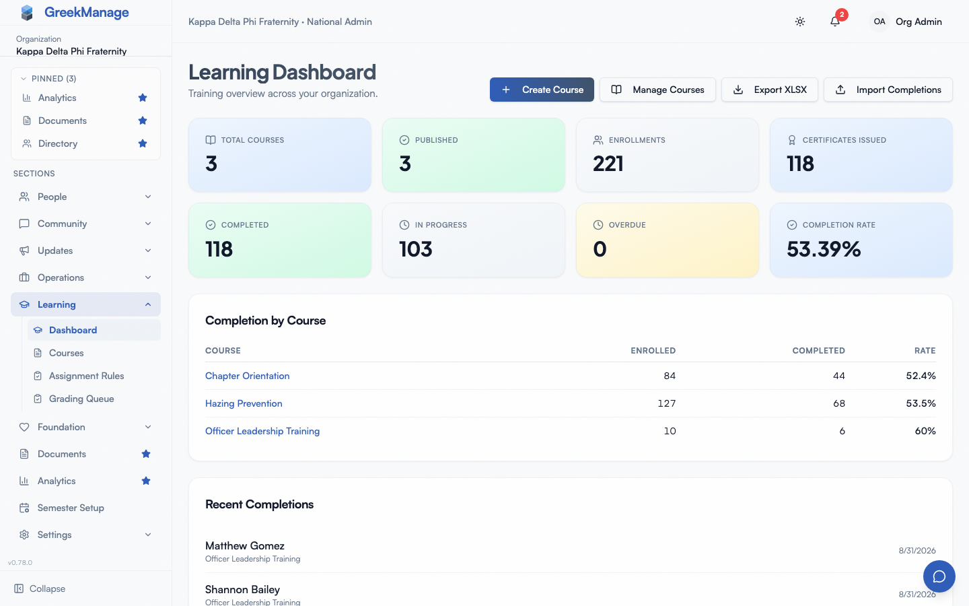
Task: Select the Certificates Issued stat card
Action: click(861, 155)
